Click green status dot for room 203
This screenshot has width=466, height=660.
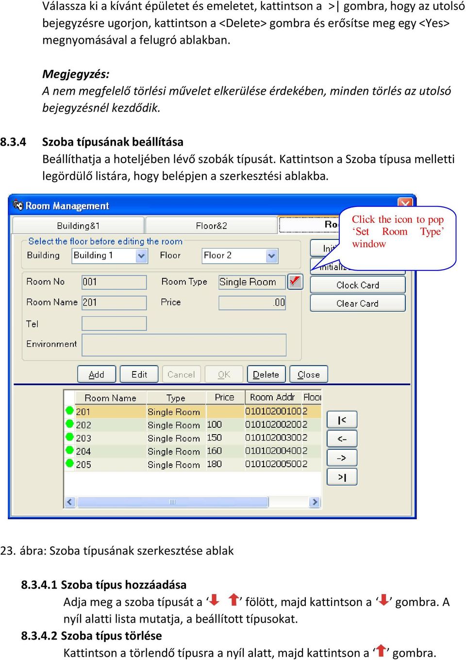pos(69,437)
